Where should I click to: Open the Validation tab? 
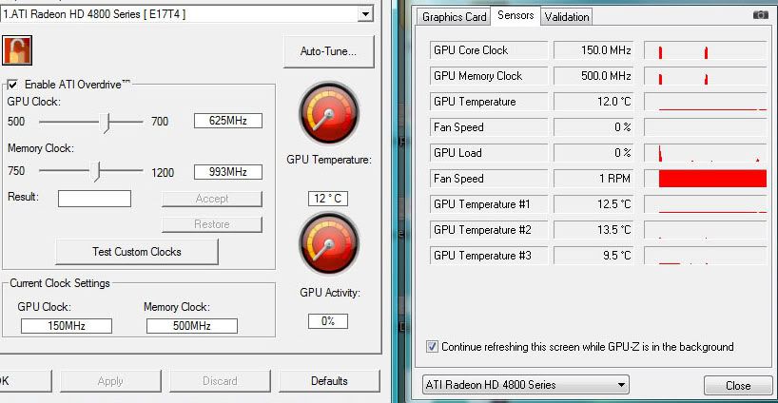[x=567, y=17]
